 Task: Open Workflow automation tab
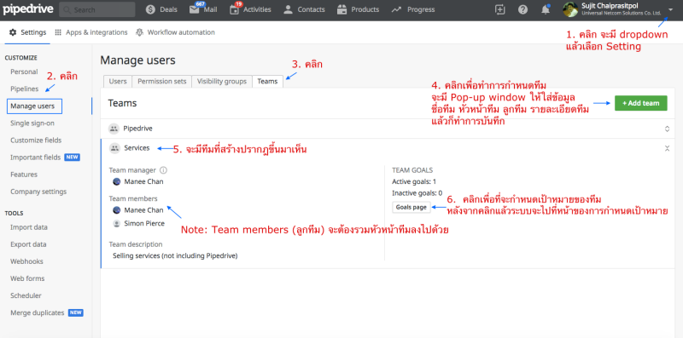pos(175,32)
